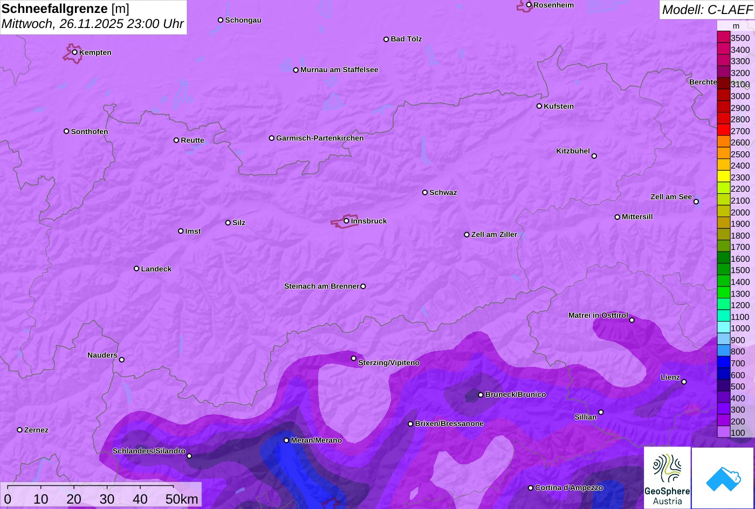
Task: Click the 50km scale bar label
Action: click(182, 499)
